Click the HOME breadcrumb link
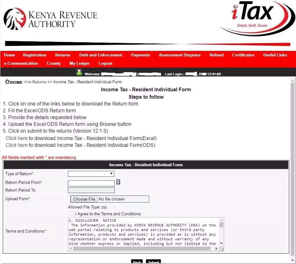Viewport: 296px width, 264px height. (16, 82)
